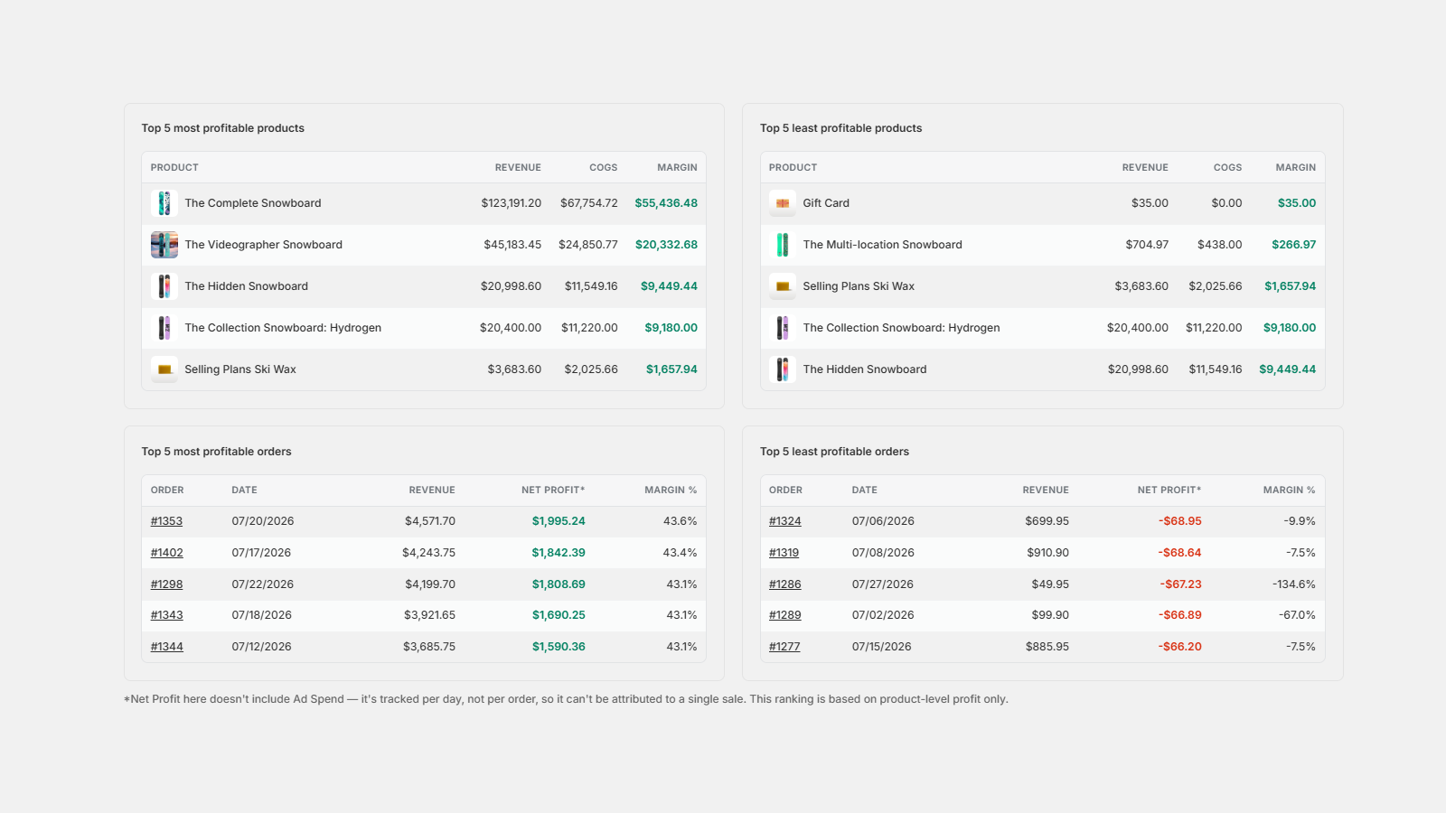
Task: Open order #1277 link
Action: click(x=784, y=647)
